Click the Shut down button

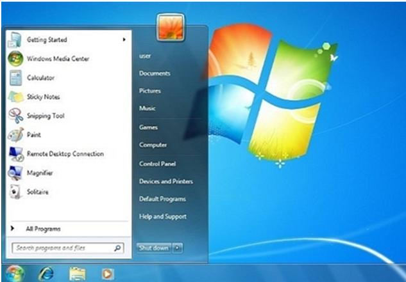(154, 248)
